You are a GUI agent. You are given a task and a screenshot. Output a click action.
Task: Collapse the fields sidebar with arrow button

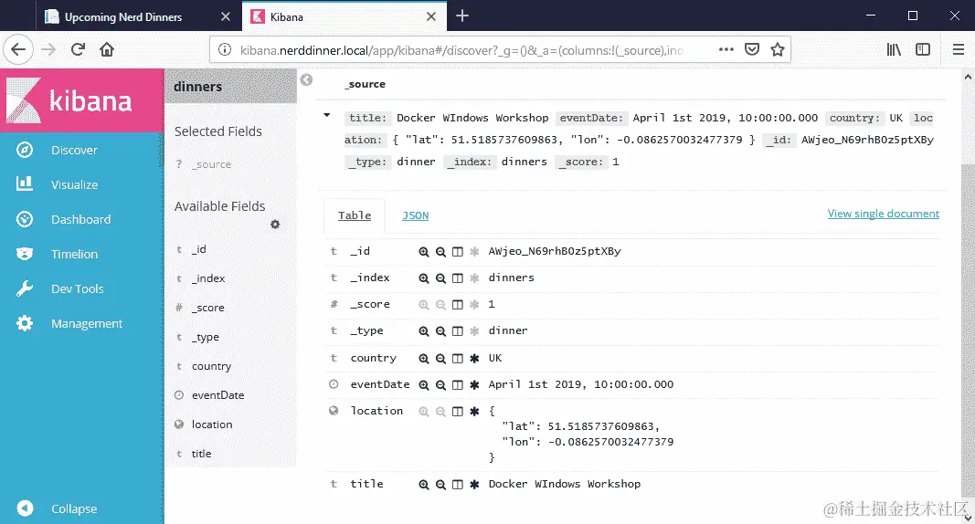click(306, 79)
